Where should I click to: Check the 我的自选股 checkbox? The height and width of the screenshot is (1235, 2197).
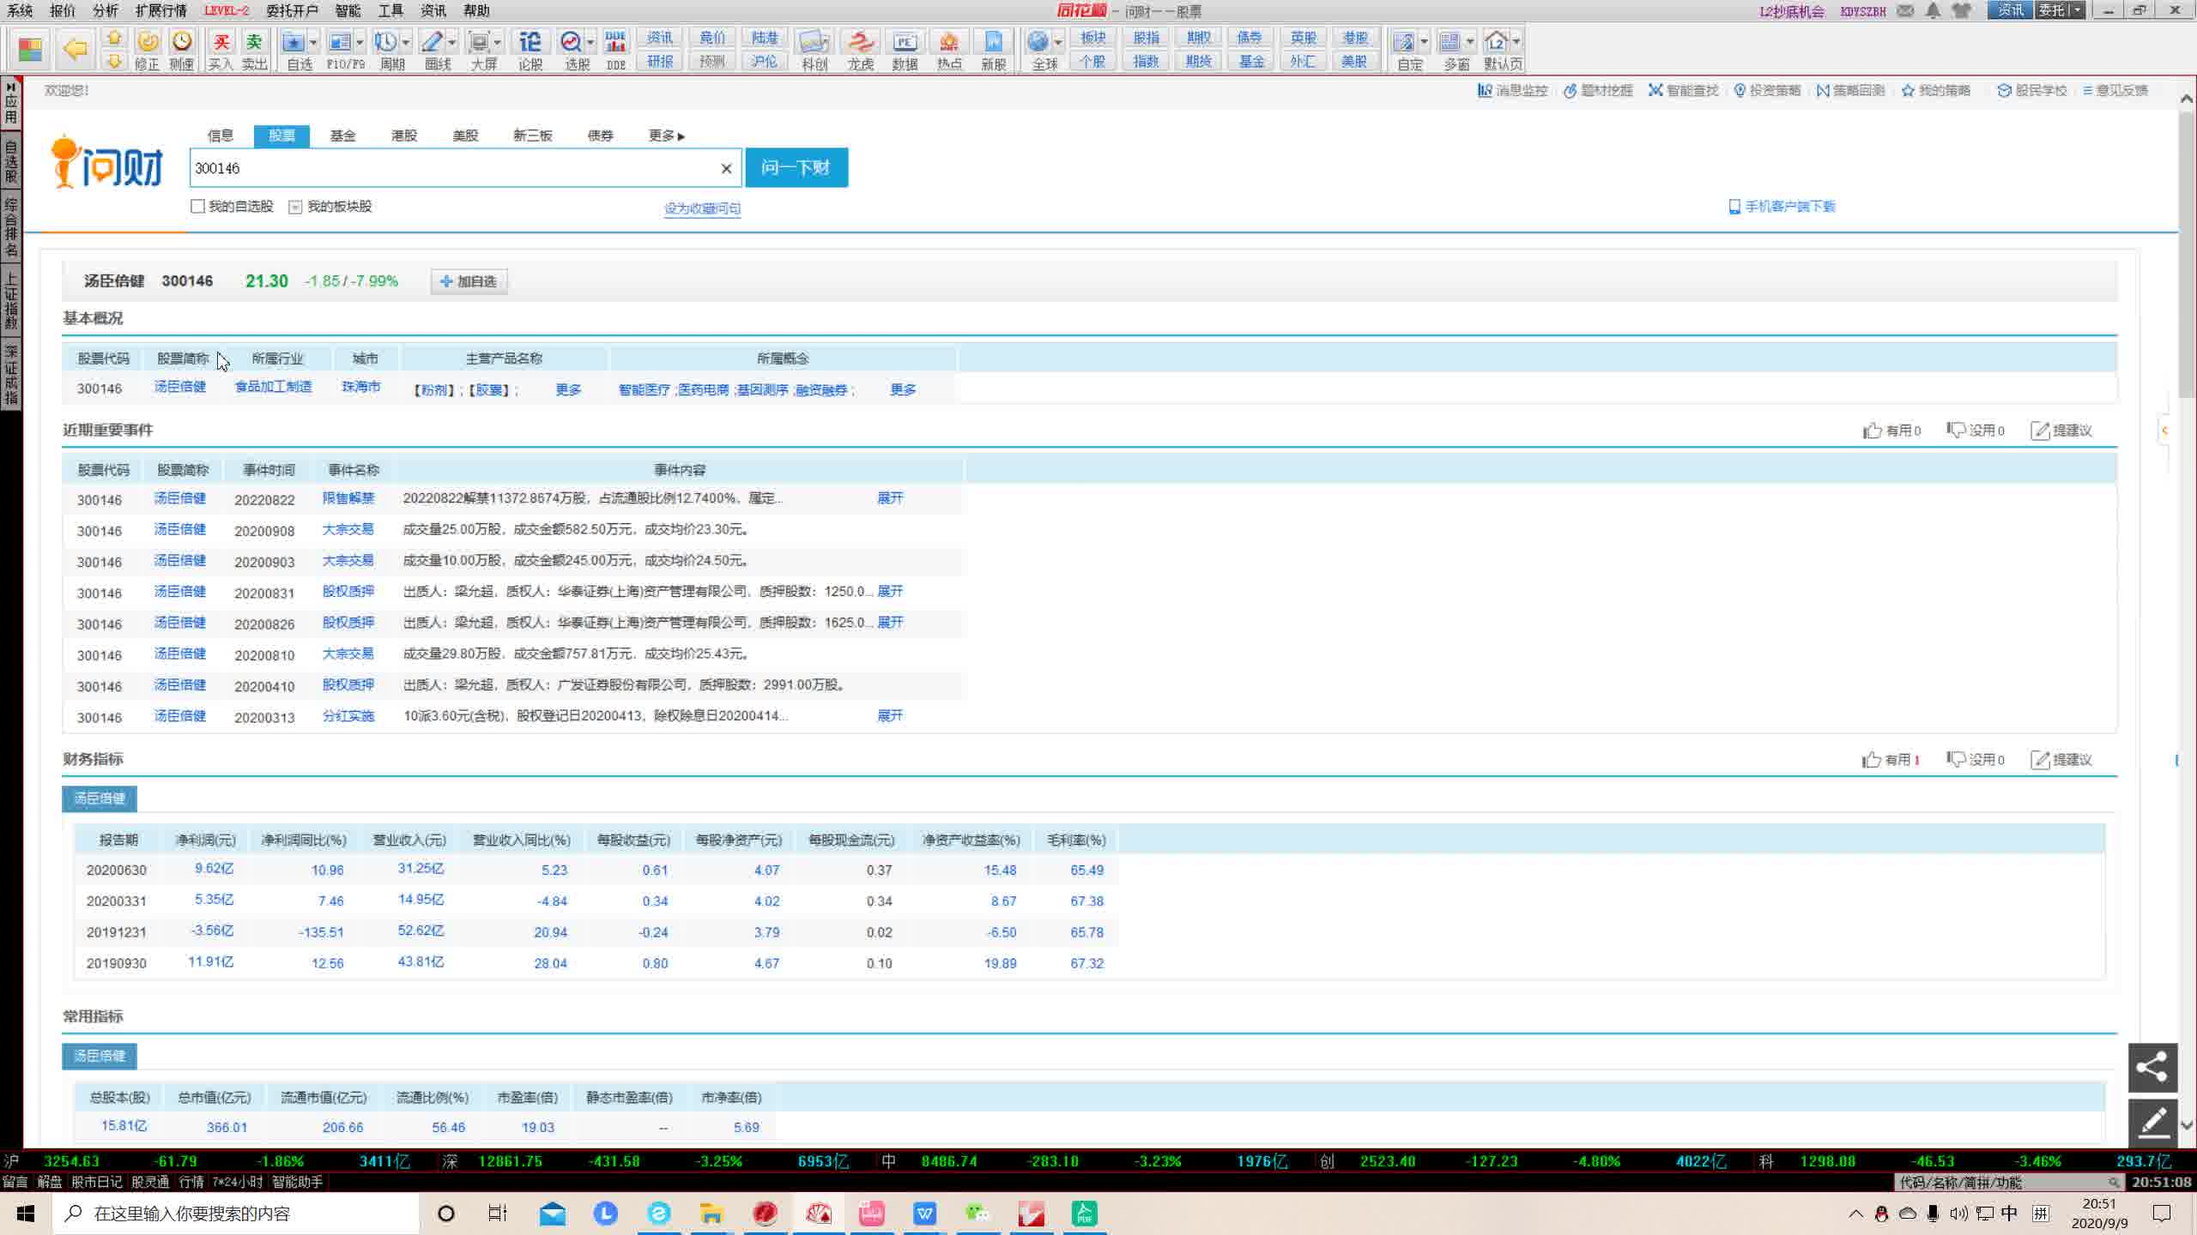(x=198, y=207)
